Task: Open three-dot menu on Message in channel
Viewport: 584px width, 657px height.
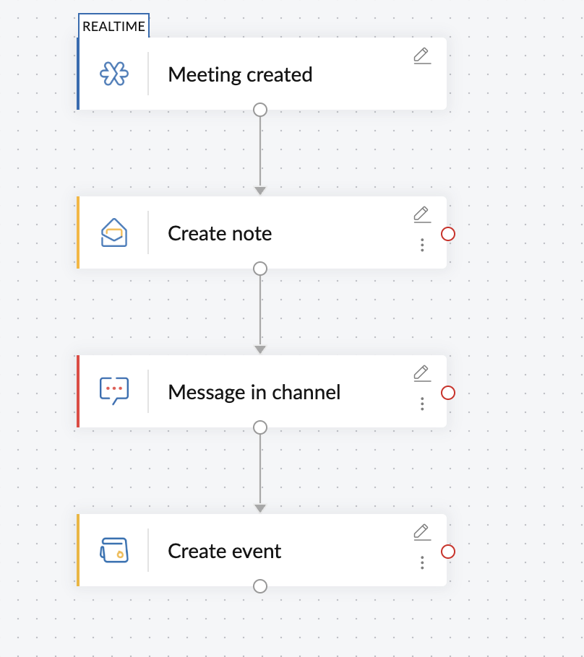Action: pos(422,404)
